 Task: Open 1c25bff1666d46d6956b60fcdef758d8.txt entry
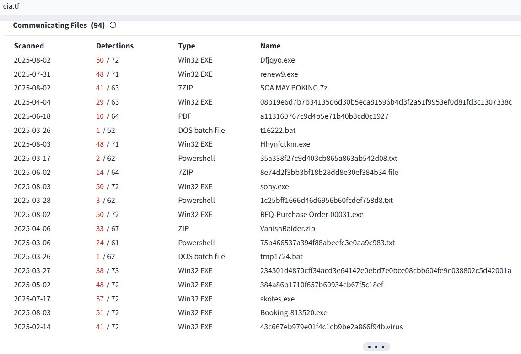tap(326, 201)
